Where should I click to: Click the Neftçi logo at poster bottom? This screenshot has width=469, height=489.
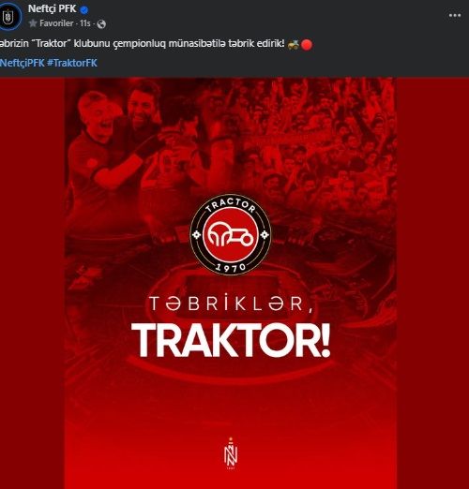pos(231,453)
